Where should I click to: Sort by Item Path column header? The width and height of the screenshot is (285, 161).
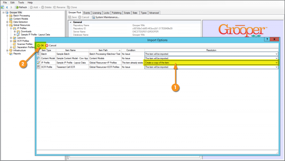[103, 50]
